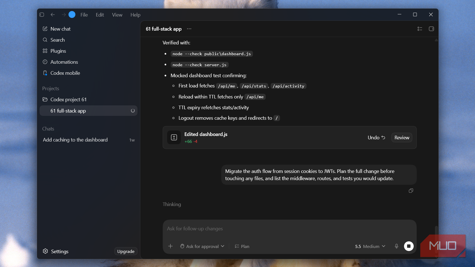This screenshot has height=267, width=475.
Task: Click the node --check public\dashboard.js command
Action: click(x=212, y=54)
